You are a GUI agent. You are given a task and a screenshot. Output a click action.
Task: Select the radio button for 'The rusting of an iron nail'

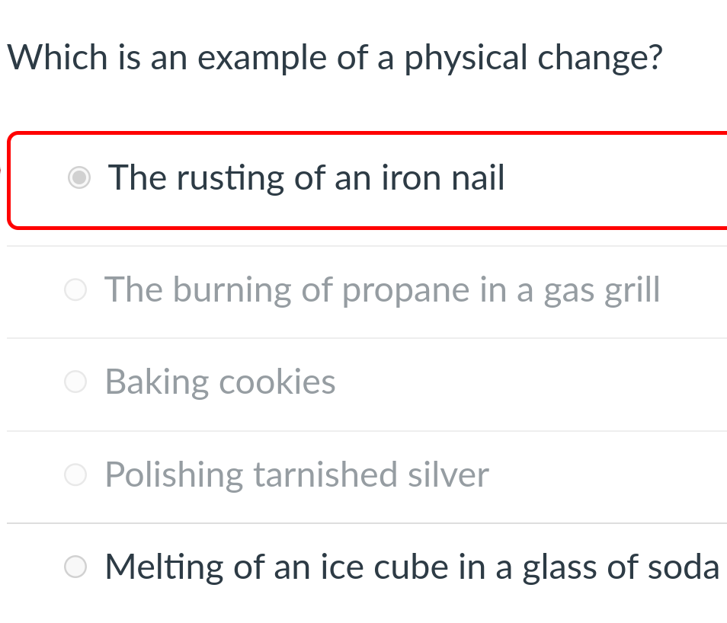tap(79, 177)
